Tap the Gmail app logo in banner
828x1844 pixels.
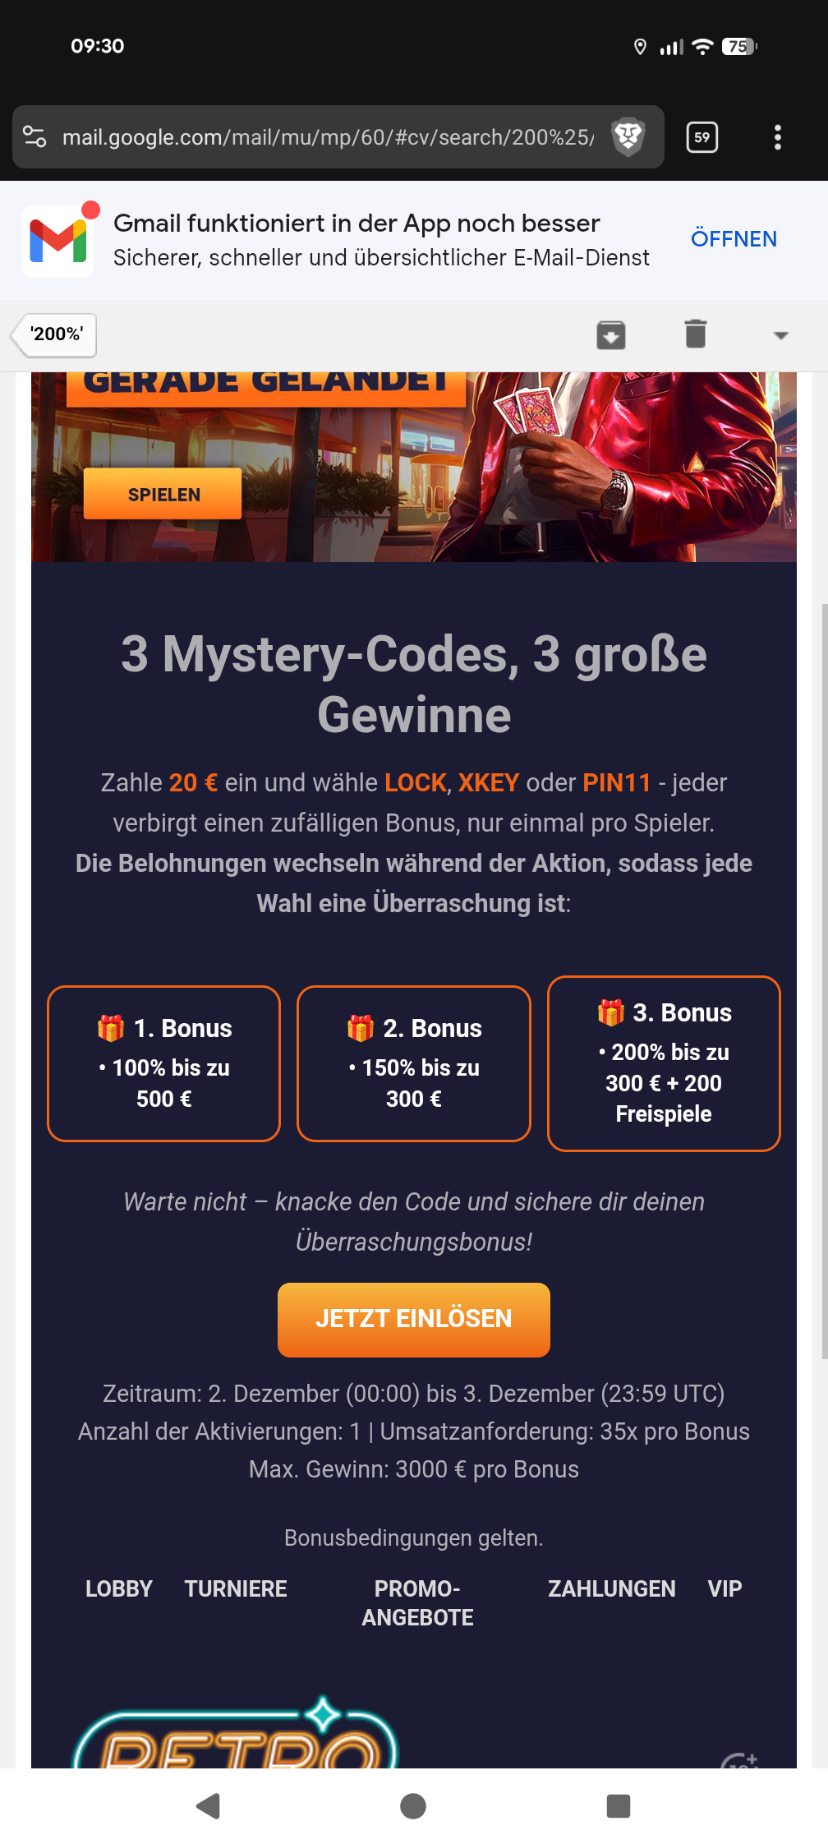(x=58, y=240)
